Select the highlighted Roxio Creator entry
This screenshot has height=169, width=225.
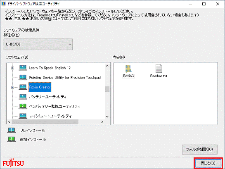tap(40, 87)
